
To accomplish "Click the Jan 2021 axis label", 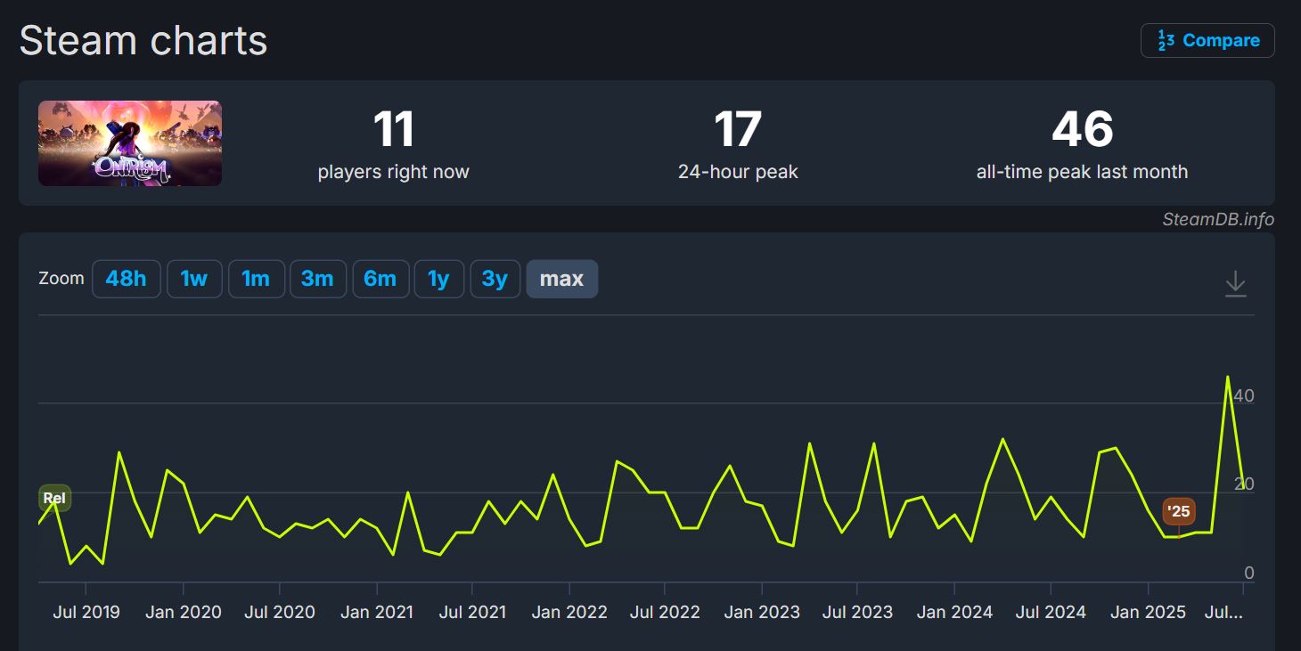I will (377, 612).
